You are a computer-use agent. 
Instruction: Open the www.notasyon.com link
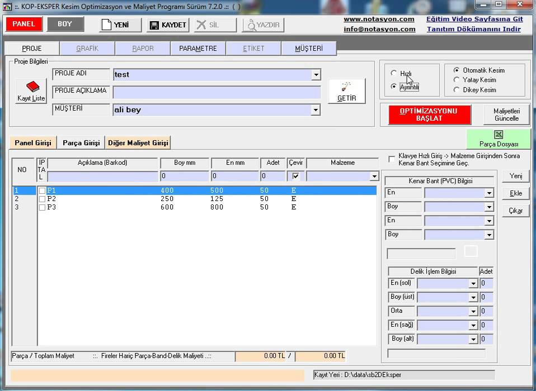[379, 20]
